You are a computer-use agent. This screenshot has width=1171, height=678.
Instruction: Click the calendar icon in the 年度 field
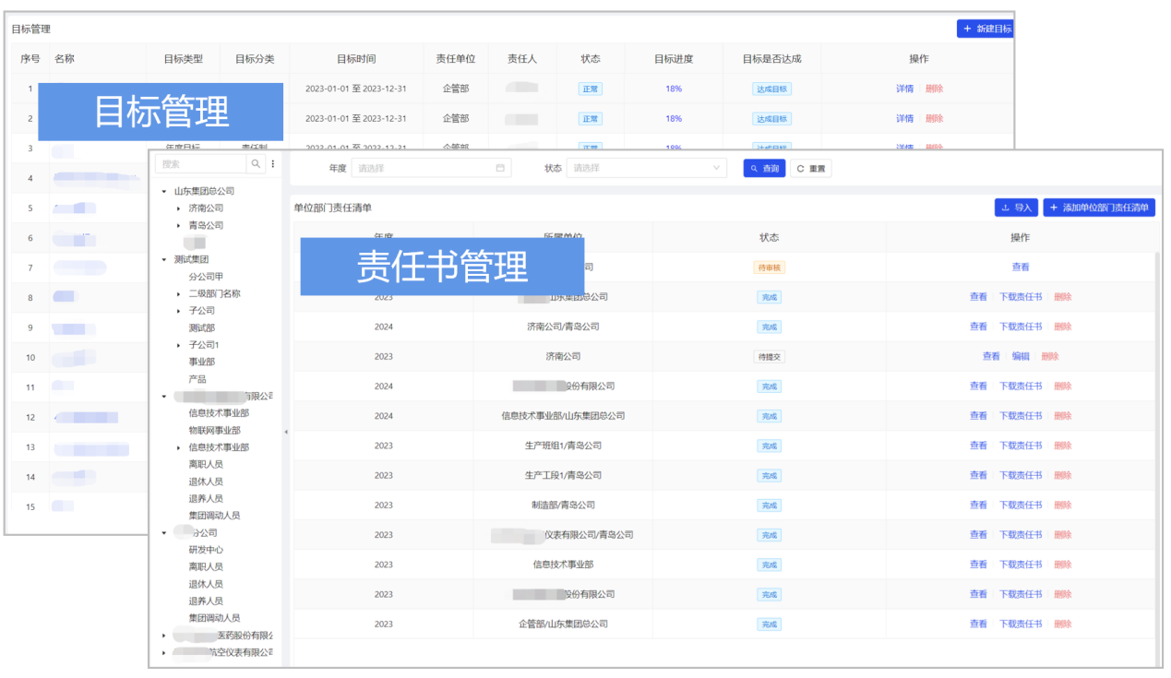pos(500,168)
